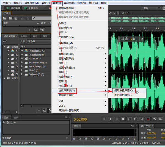Open file folder icon in 文件 panel
The height and width of the screenshot is (147, 165).
[x=4, y=18]
